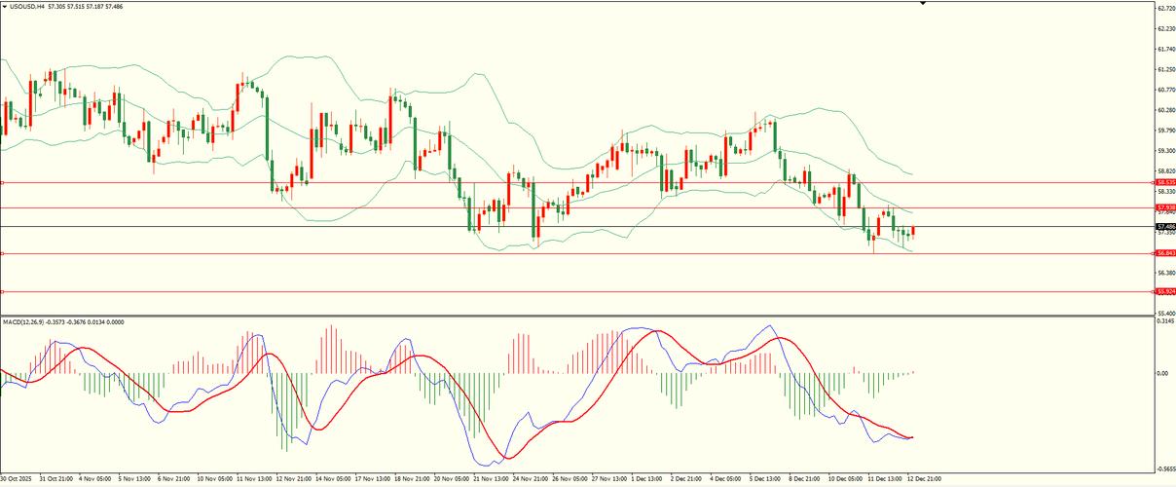The height and width of the screenshot is (487, 1176).
Task: Click the 30 Oct 2025 date label
Action: (x=18, y=479)
